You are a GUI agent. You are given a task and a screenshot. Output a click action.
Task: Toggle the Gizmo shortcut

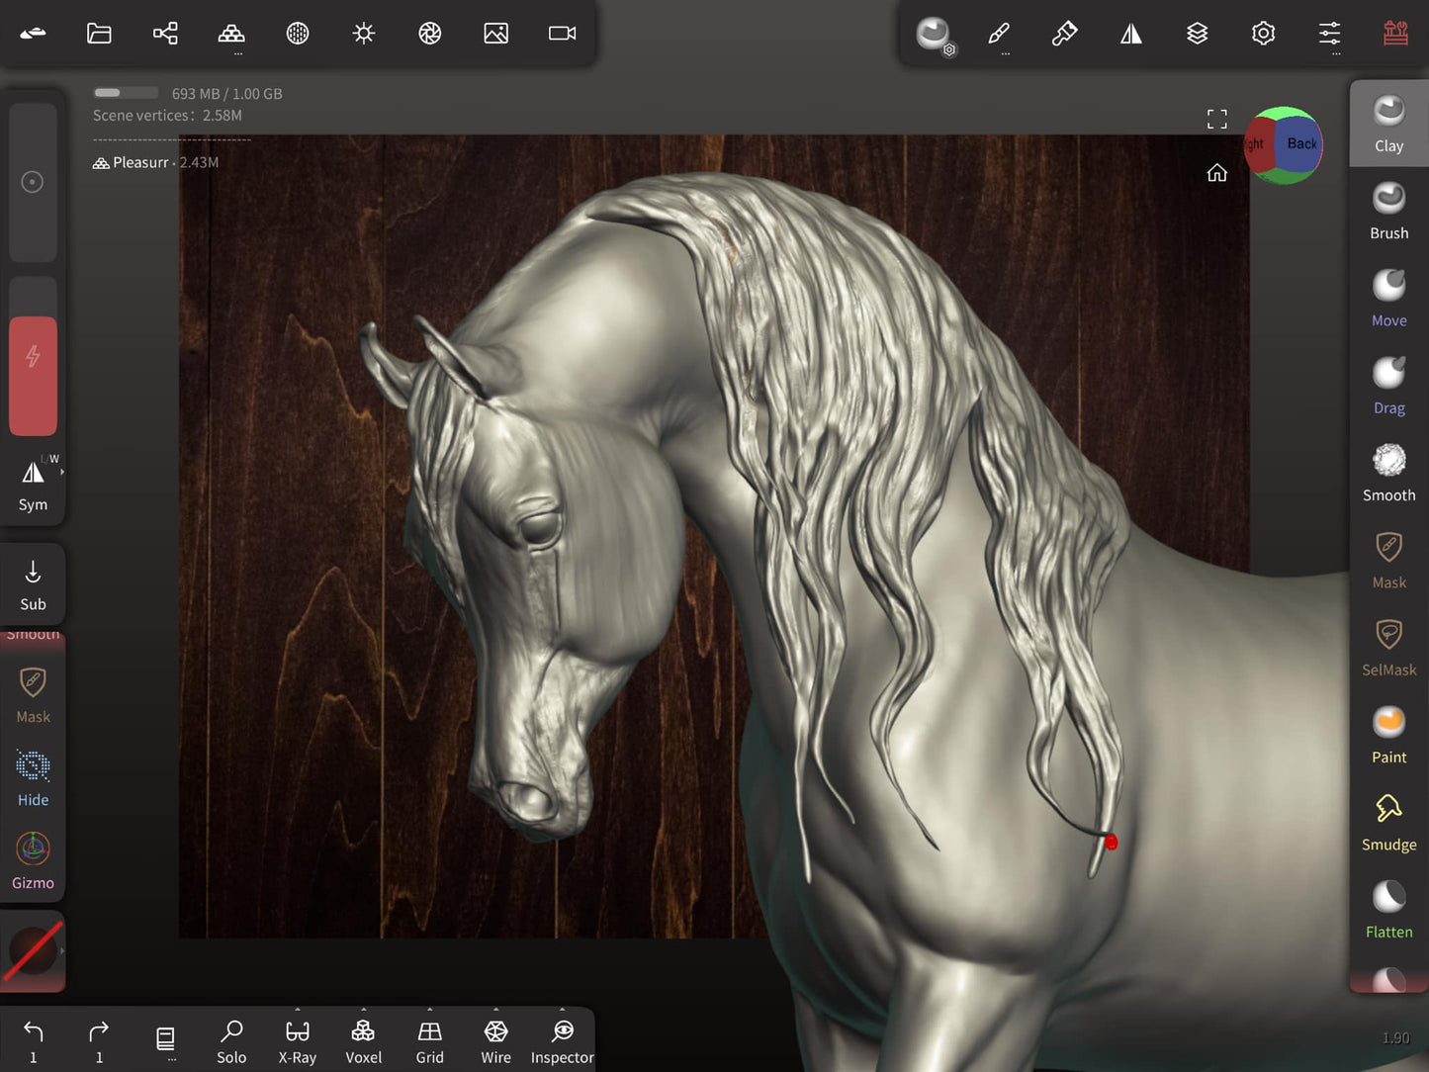33,861
